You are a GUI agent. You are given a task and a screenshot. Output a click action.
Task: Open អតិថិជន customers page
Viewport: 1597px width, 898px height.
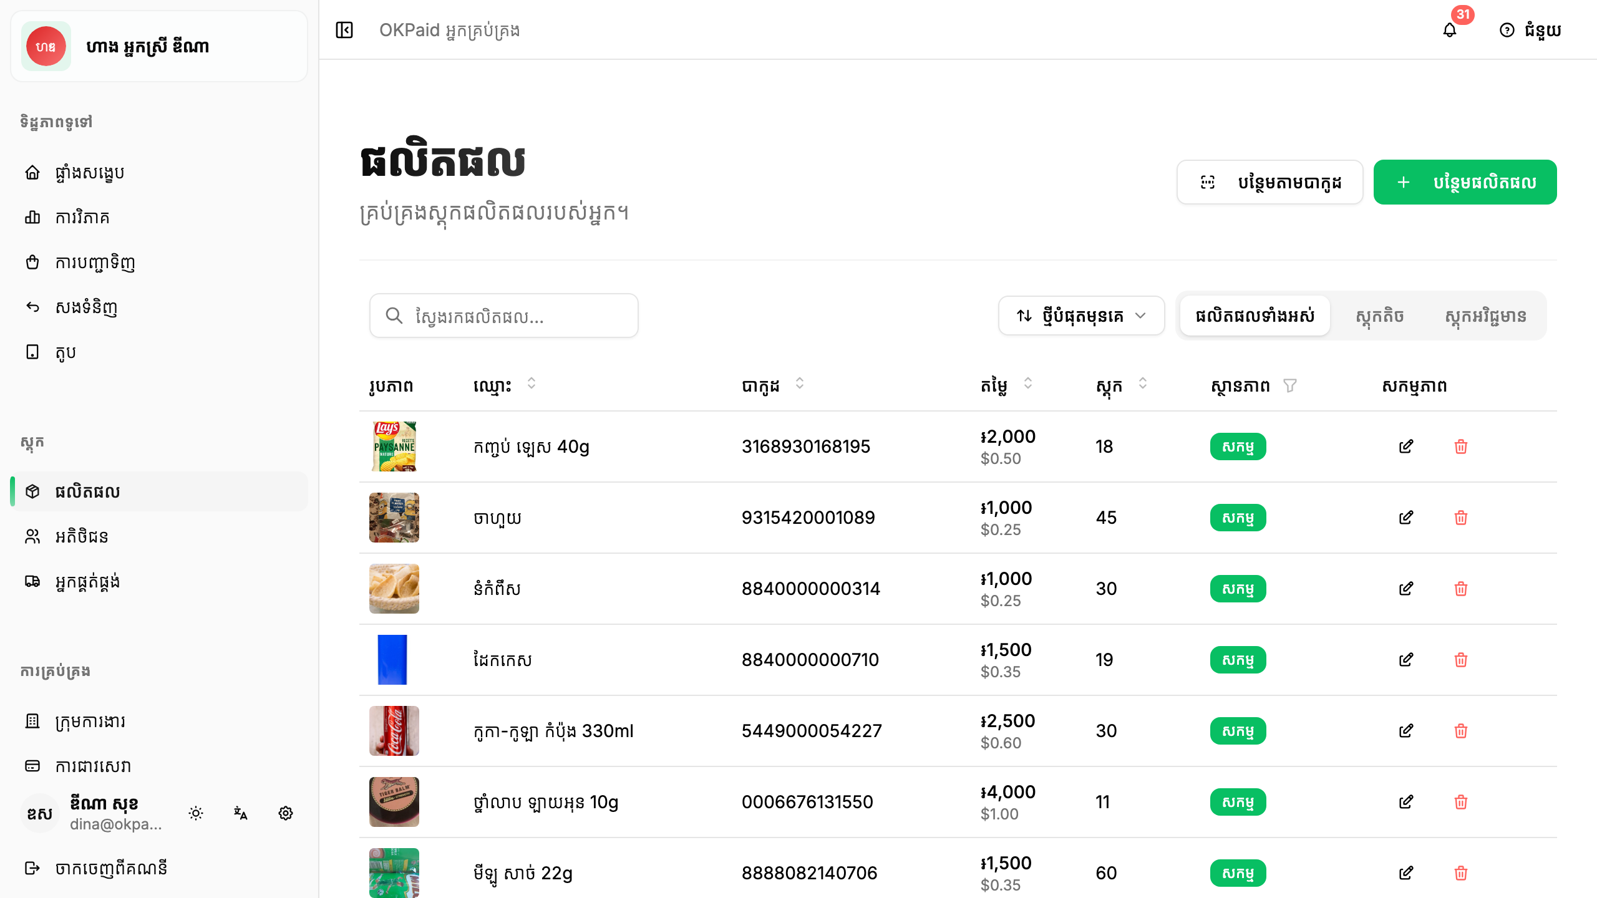point(159,536)
